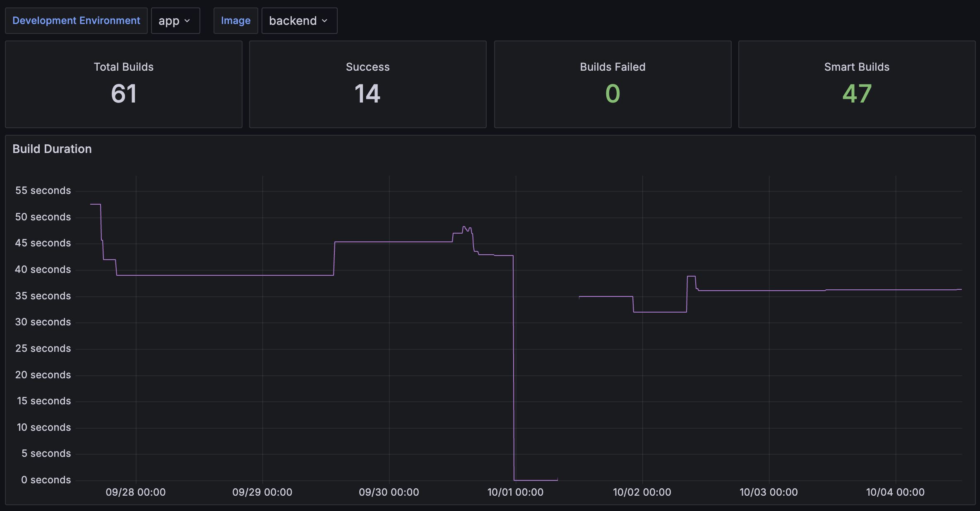
Task: Click the 55 seconds axis label
Action: [x=43, y=190]
